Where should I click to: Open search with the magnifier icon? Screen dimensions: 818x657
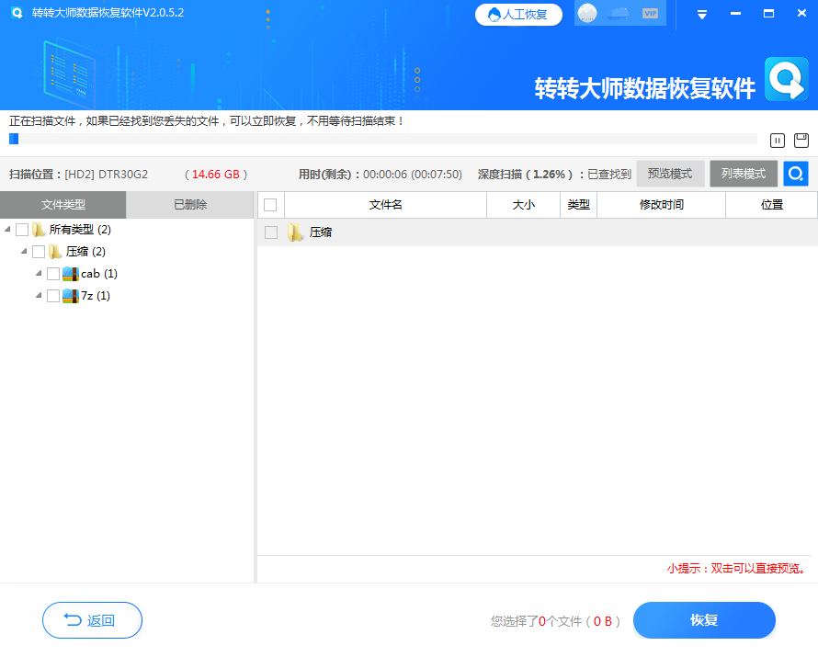[x=794, y=173]
